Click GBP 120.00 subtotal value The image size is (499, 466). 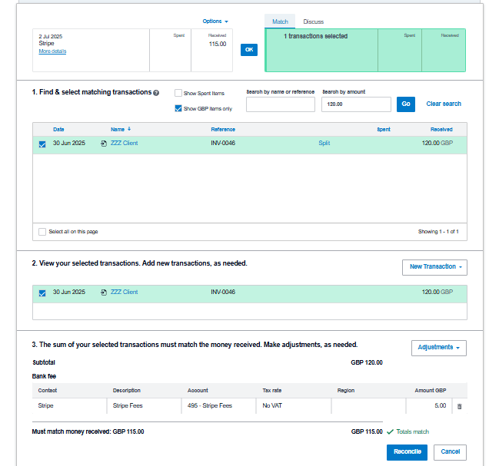click(367, 362)
